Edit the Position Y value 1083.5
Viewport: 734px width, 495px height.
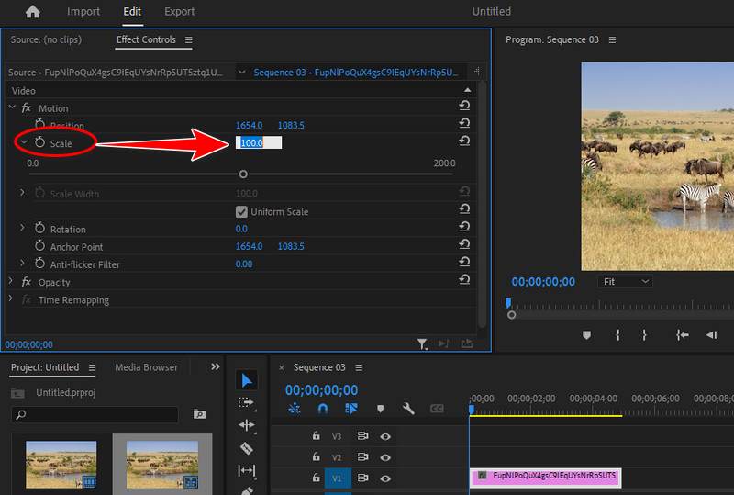[291, 125]
